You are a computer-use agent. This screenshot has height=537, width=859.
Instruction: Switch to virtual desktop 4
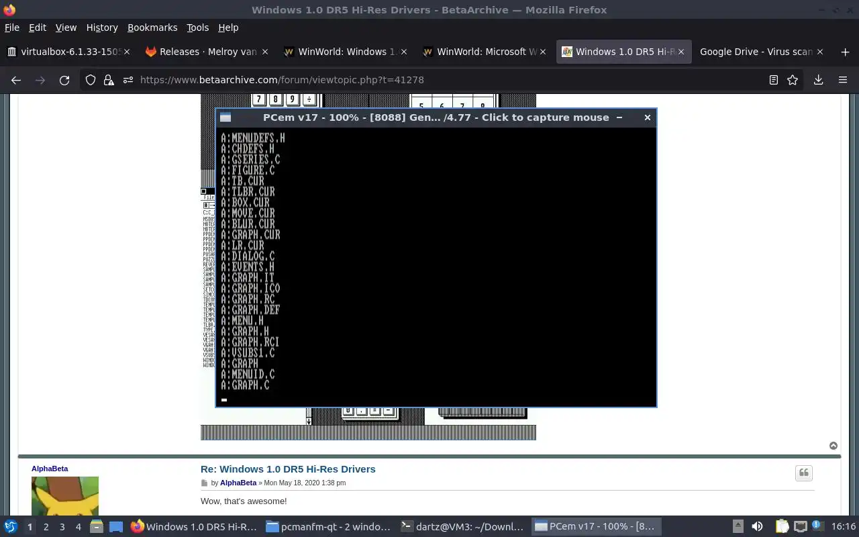tap(78, 527)
